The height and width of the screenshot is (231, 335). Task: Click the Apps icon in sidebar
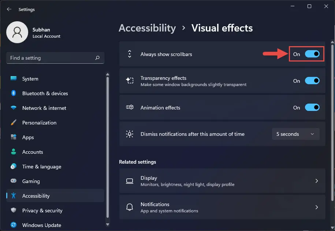point(14,137)
